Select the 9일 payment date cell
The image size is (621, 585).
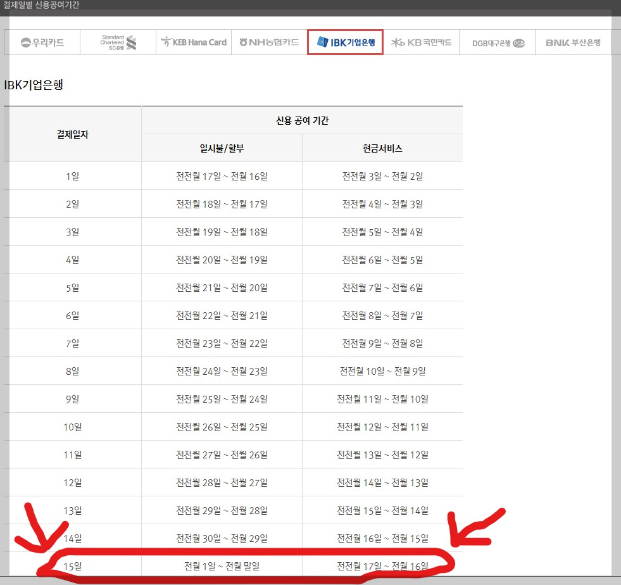coord(72,399)
